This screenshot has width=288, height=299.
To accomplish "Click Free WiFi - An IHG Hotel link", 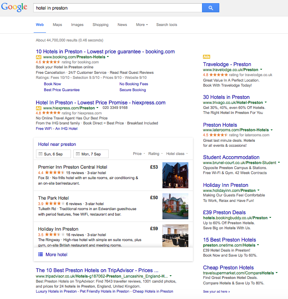I will (56, 129).
